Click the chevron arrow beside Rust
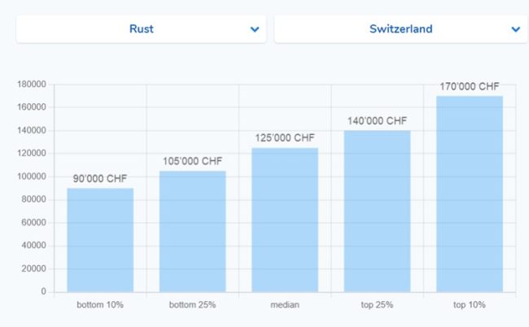The width and height of the screenshot is (529, 327). 255,29
